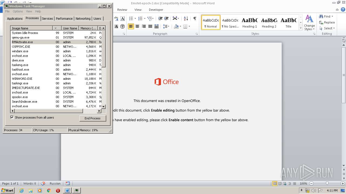Justify the paragraph text

(x=150, y=26)
